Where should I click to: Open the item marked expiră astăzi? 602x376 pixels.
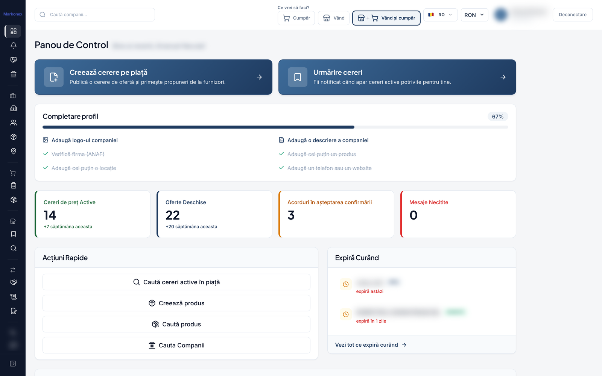(x=421, y=286)
